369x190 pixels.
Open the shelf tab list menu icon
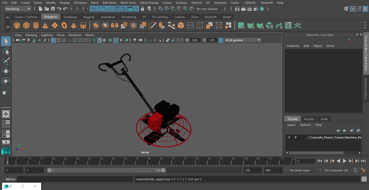coord(8,17)
